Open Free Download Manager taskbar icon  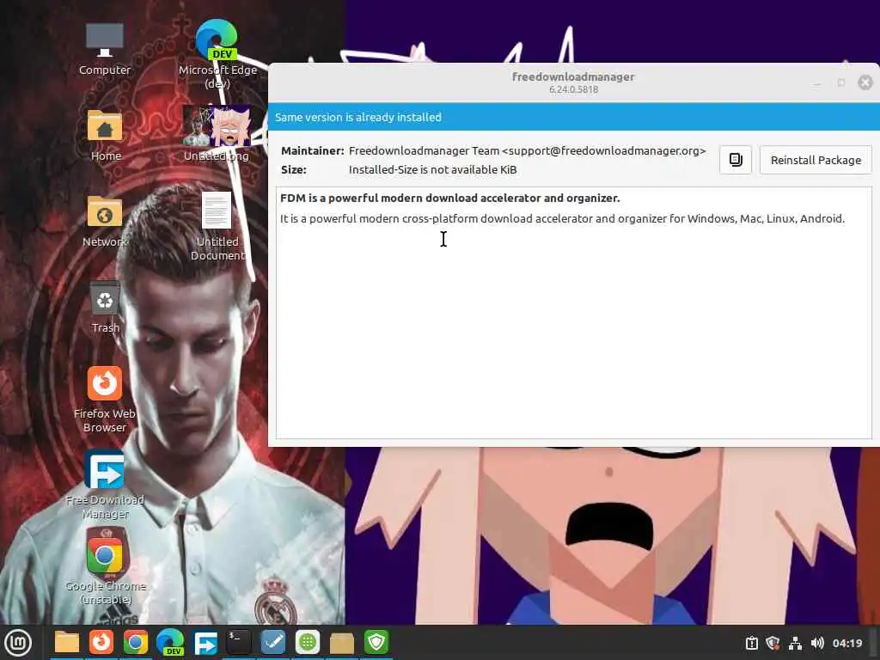pyautogui.click(x=205, y=643)
